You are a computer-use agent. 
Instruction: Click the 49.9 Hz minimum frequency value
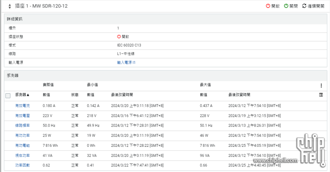click(x=93, y=126)
